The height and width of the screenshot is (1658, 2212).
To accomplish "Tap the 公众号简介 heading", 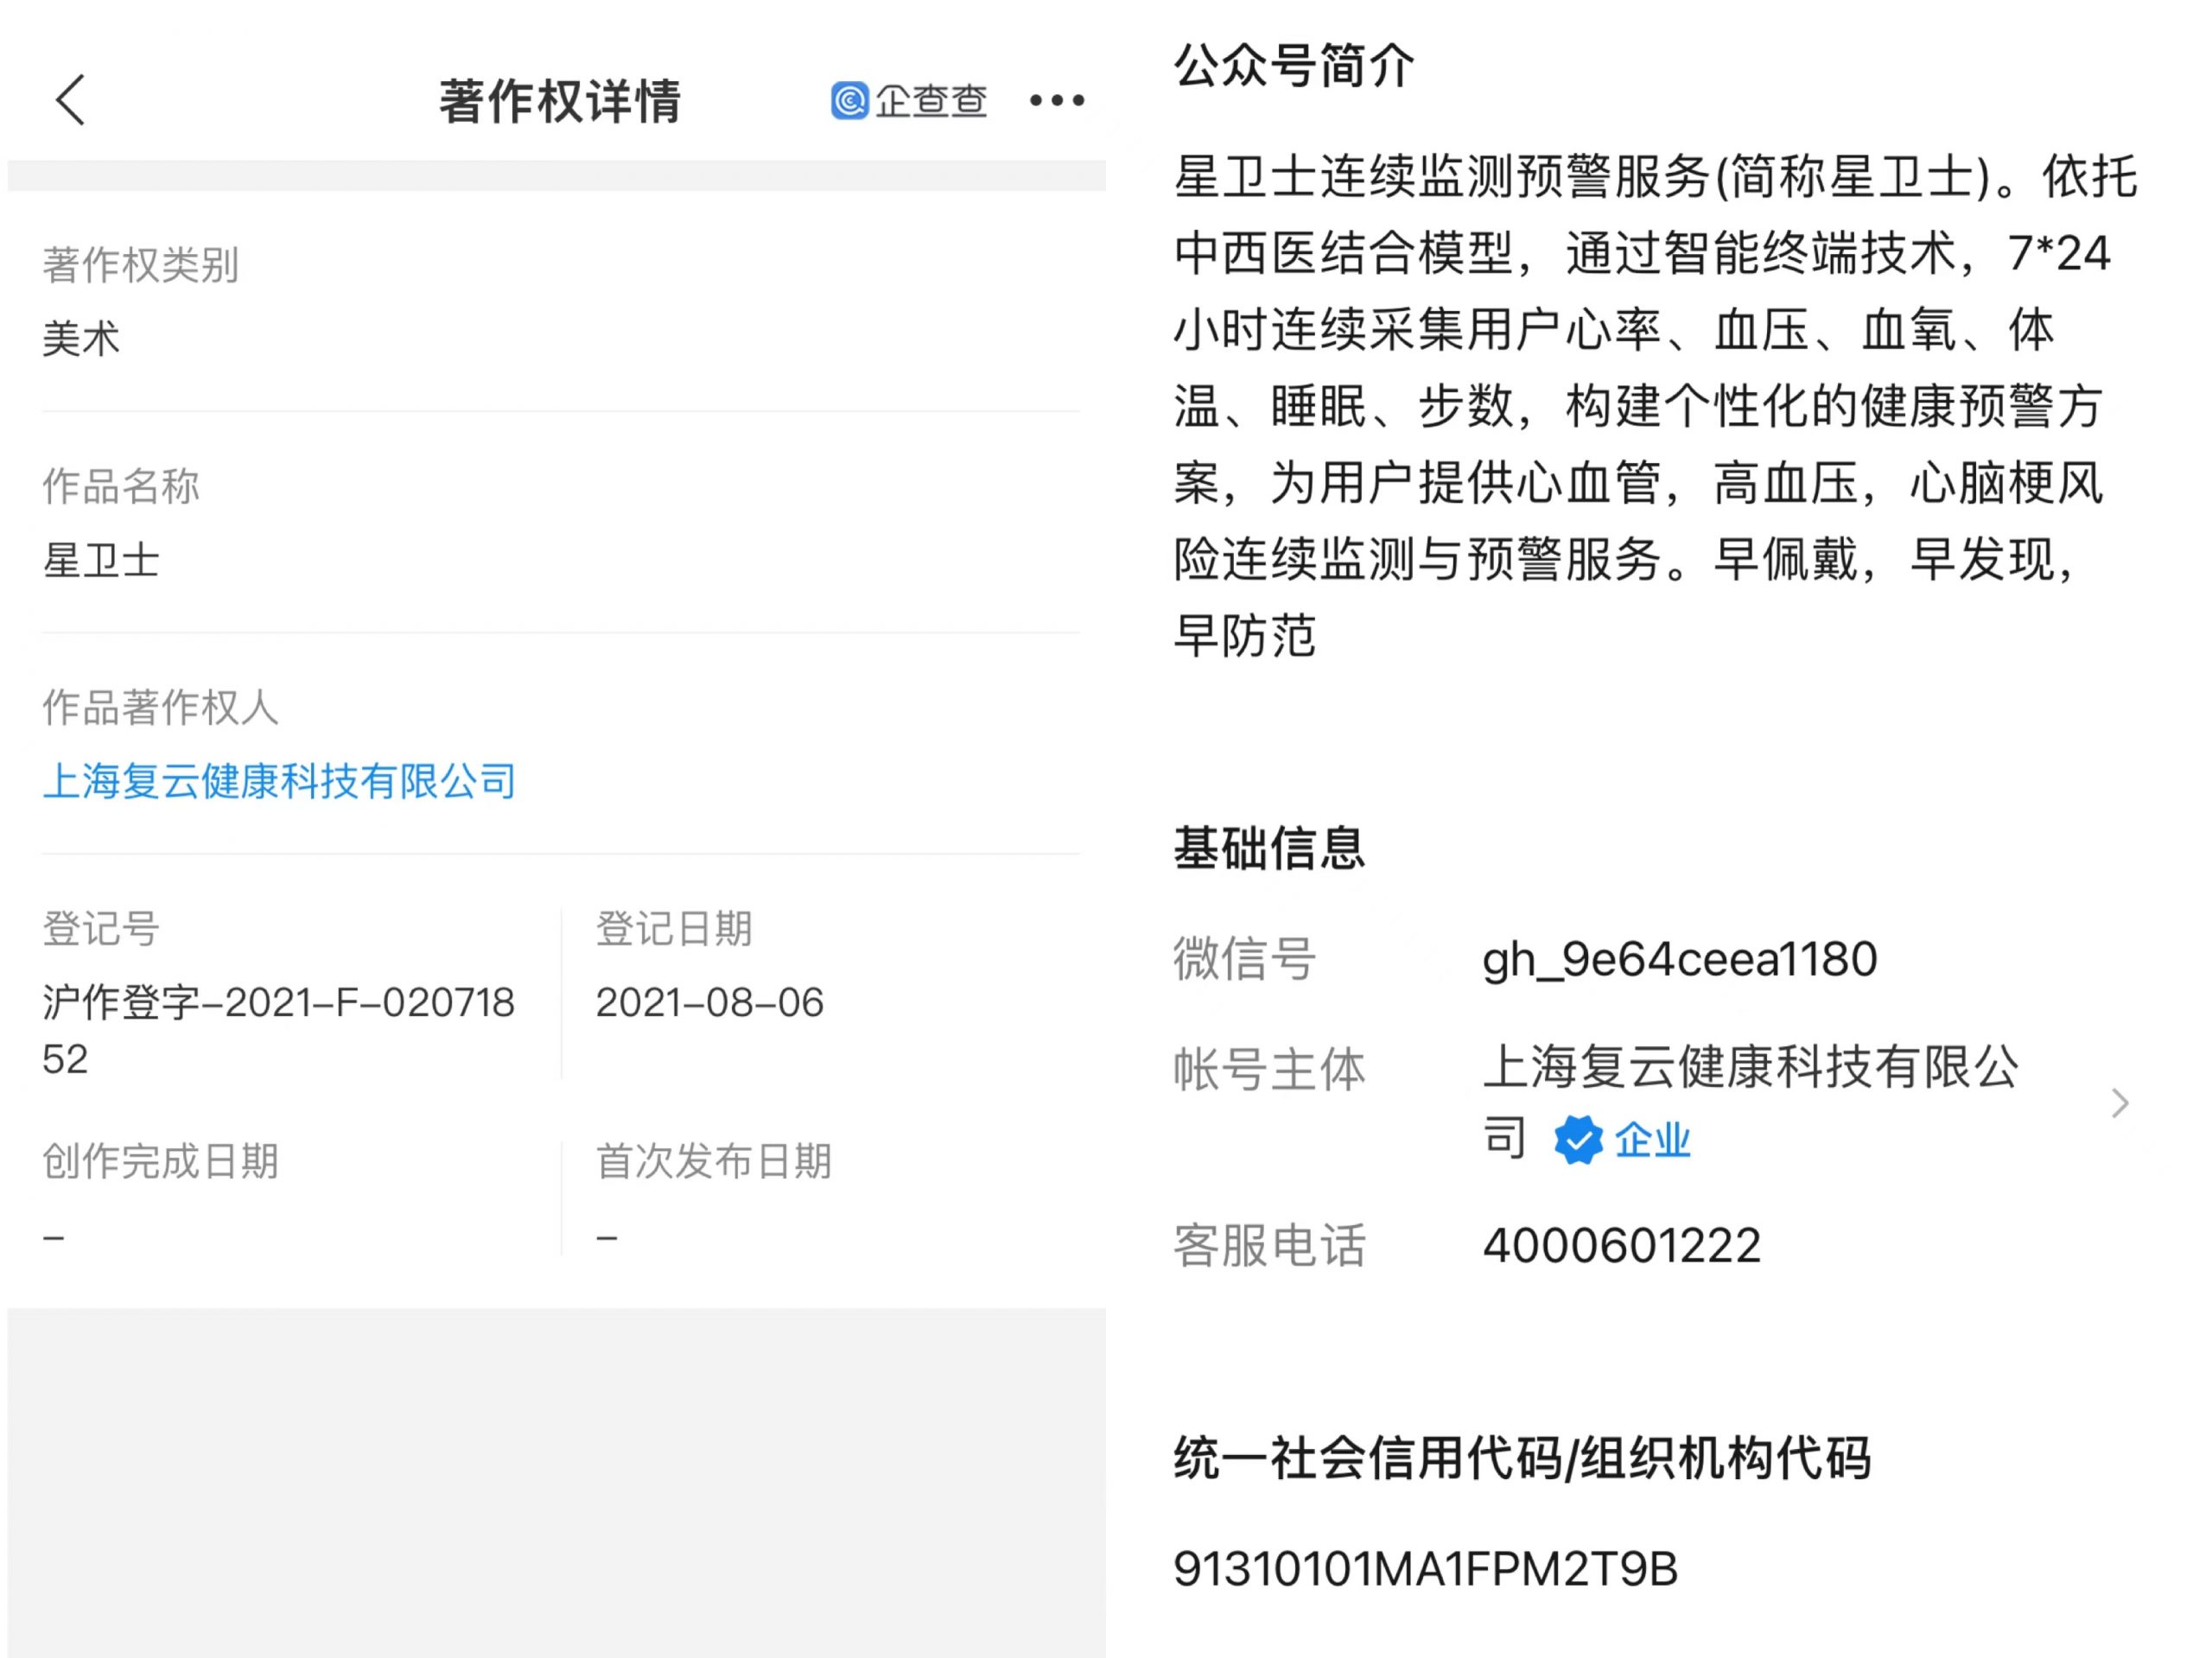I will point(1294,66).
